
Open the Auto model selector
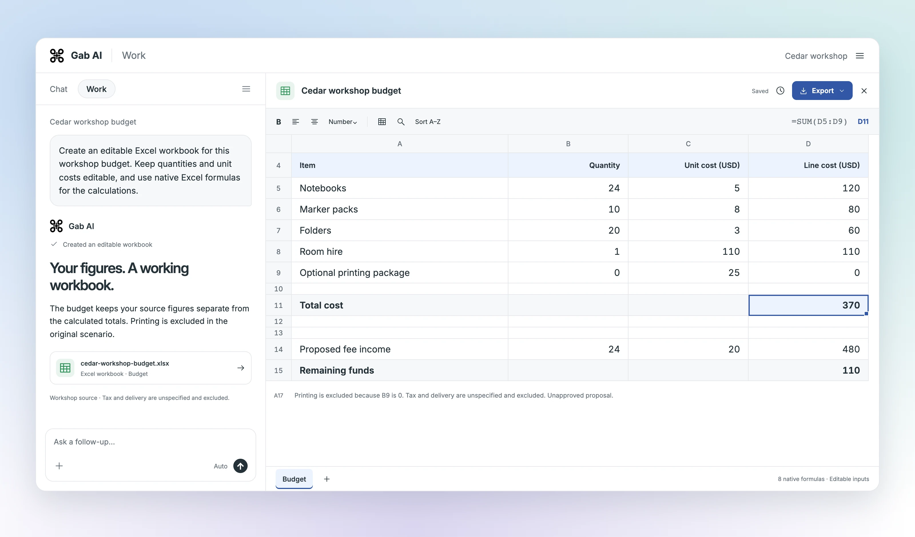pyautogui.click(x=220, y=466)
